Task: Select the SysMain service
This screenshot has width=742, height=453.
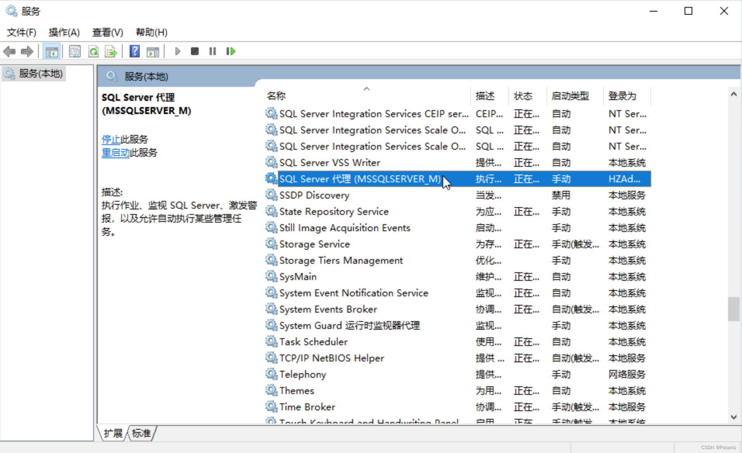Action: 458,277
